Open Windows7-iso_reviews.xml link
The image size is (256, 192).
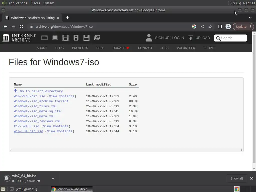(37, 121)
